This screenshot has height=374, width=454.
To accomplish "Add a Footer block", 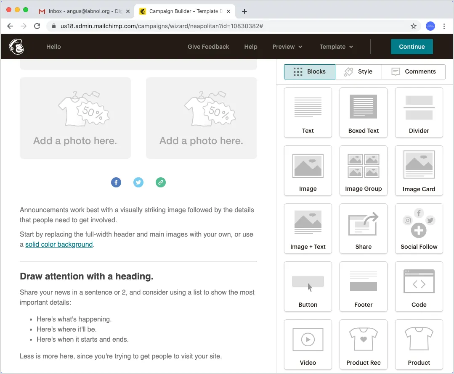I will click(363, 287).
